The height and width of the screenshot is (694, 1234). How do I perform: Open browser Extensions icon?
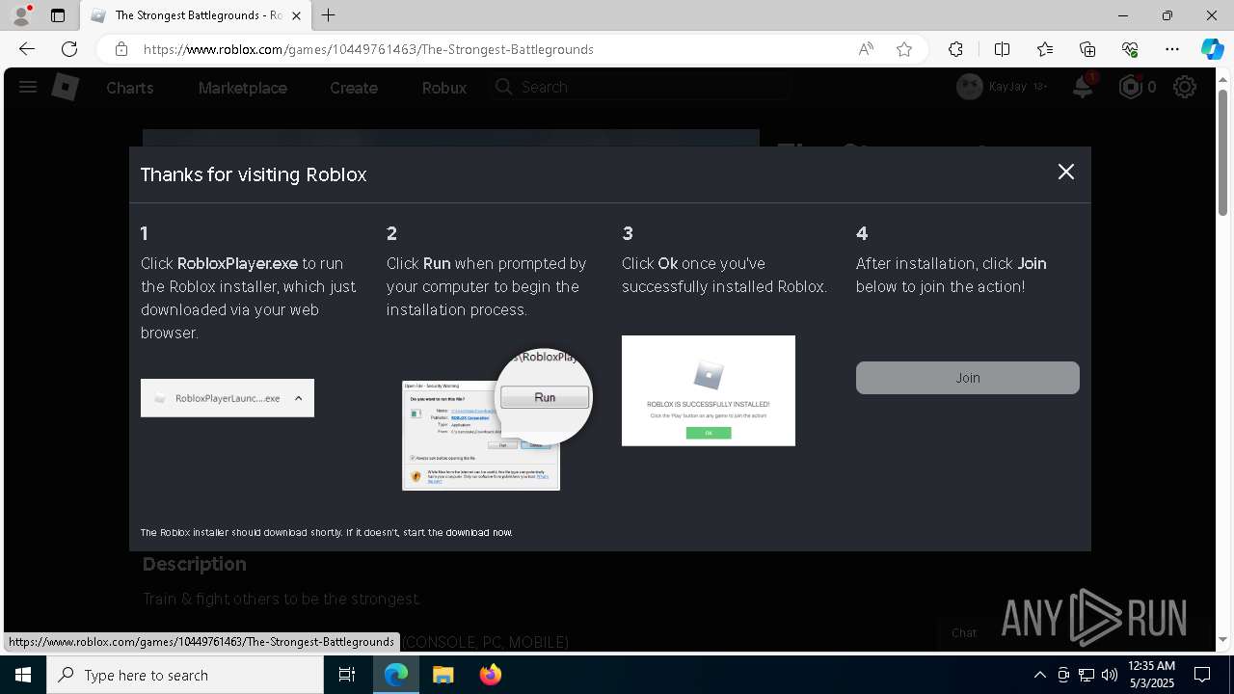click(955, 49)
